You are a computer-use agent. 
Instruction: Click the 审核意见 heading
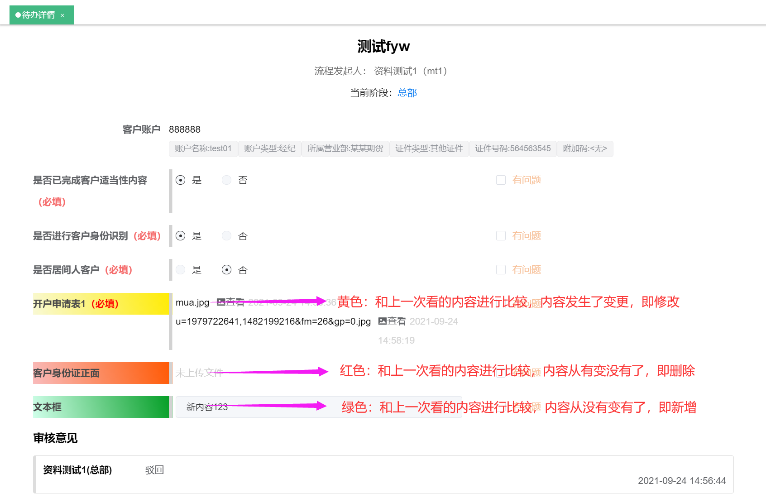(x=55, y=438)
